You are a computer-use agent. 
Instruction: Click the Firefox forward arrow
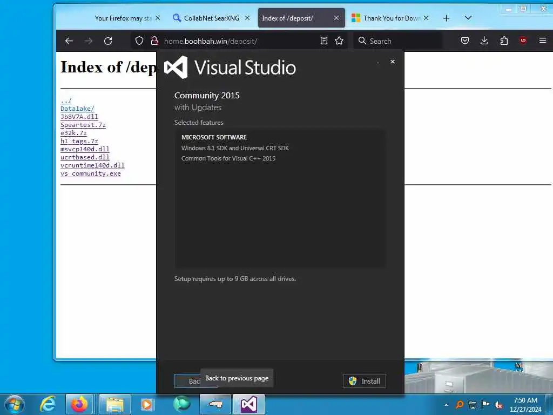pyautogui.click(x=89, y=41)
